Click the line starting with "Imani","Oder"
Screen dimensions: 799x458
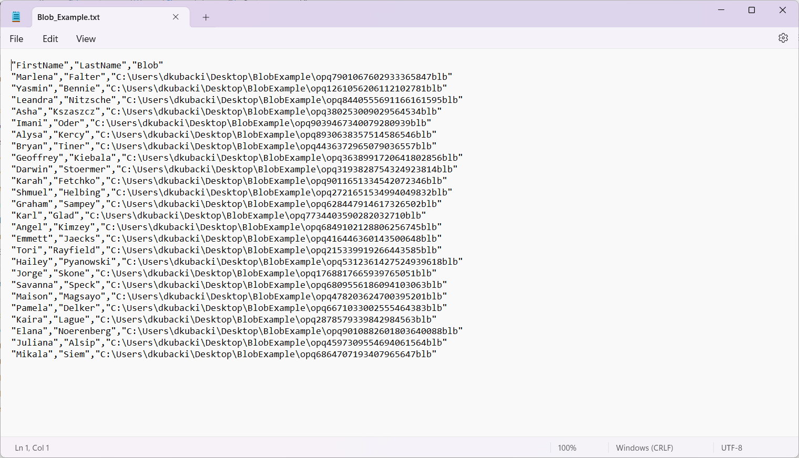pos(221,123)
